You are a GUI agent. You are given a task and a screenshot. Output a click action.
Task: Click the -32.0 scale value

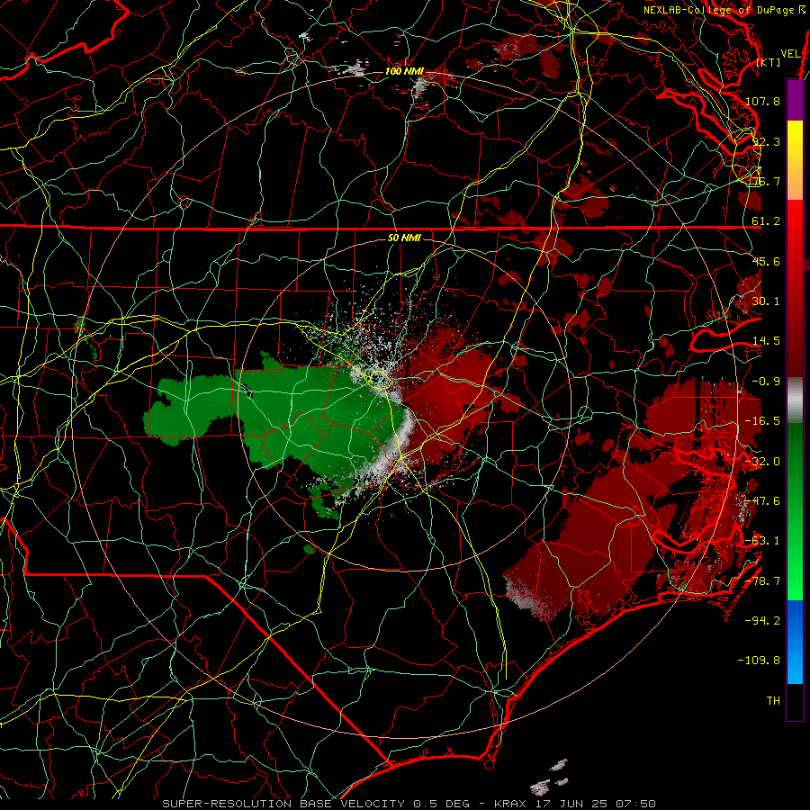pos(762,462)
